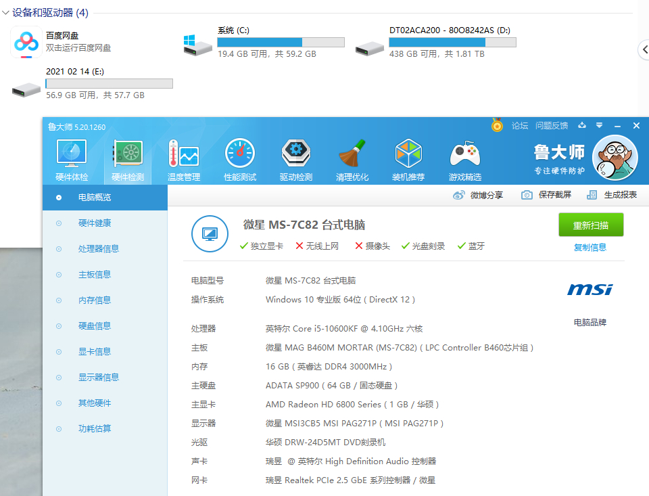Click optical drive text 华硕 DRW-24D5MT
This screenshot has width=649, height=496.
point(325,443)
